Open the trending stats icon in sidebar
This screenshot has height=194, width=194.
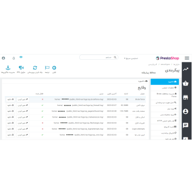point(186,69)
